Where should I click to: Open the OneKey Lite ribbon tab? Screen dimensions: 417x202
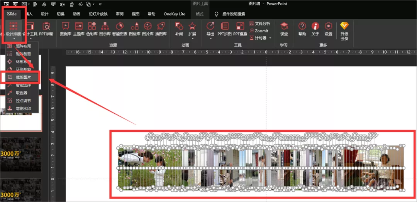[x=175, y=14]
